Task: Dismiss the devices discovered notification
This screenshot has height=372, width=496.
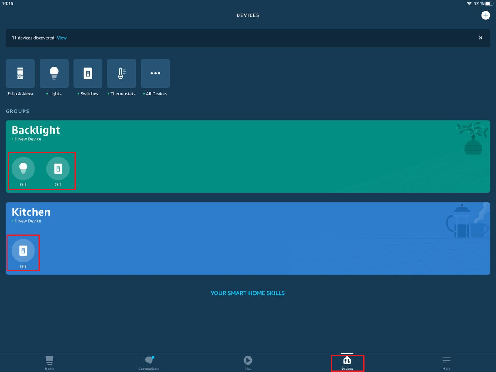Action: (480, 38)
